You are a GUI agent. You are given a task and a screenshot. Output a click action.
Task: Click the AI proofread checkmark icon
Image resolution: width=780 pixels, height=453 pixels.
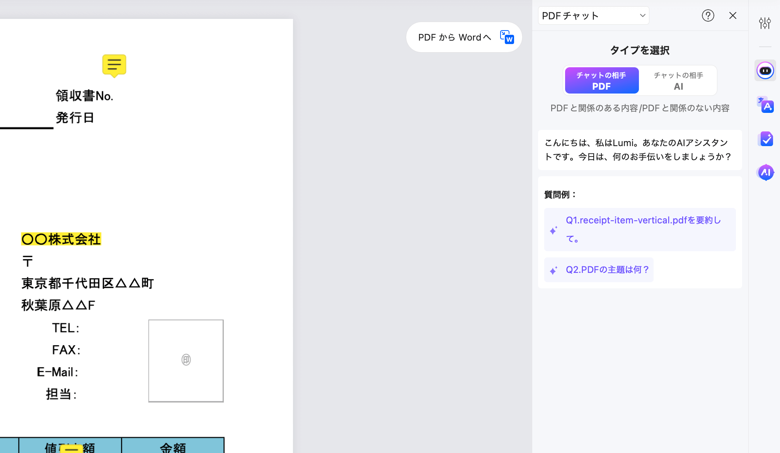[766, 139]
